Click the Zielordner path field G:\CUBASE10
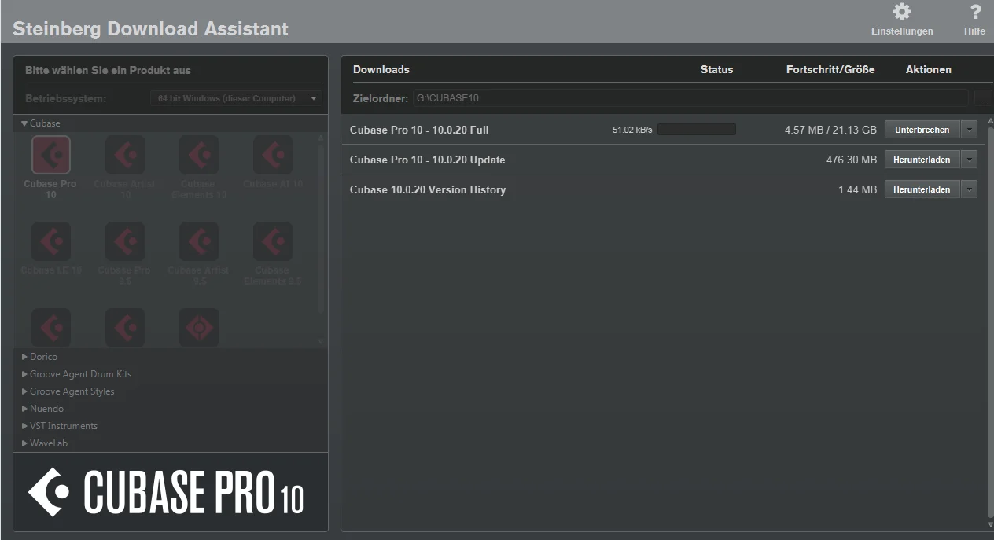Image resolution: width=994 pixels, height=540 pixels. pos(690,99)
